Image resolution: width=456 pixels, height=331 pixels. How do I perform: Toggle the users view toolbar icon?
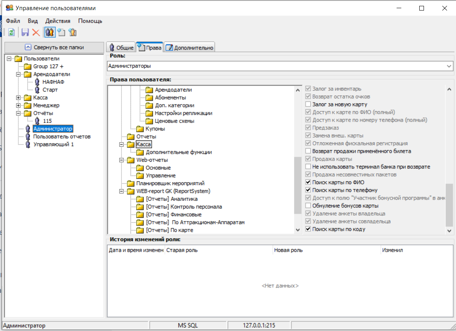50,32
